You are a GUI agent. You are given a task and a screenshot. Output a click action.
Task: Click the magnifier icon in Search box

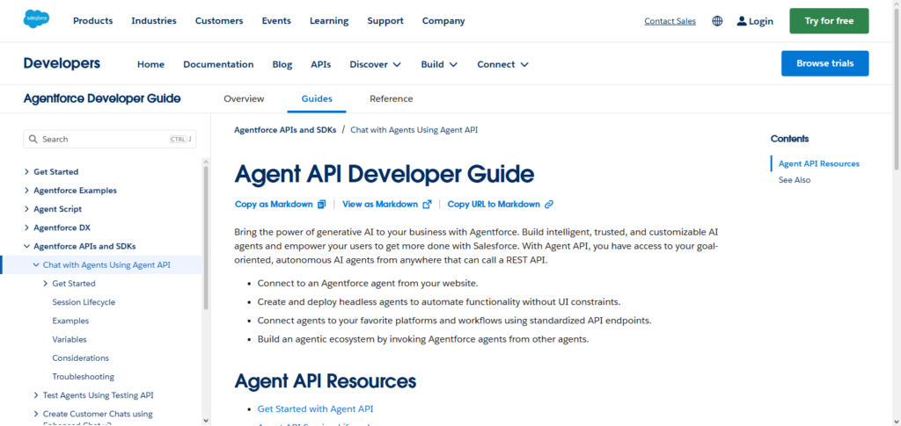click(x=33, y=140)
